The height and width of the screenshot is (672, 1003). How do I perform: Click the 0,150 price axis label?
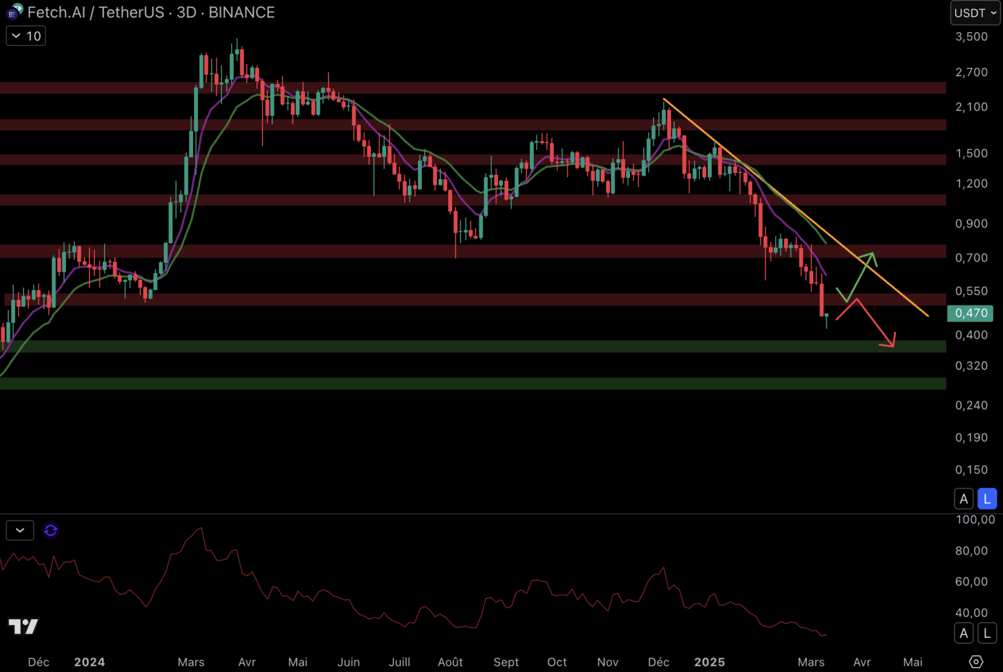(x=971, y=470)
